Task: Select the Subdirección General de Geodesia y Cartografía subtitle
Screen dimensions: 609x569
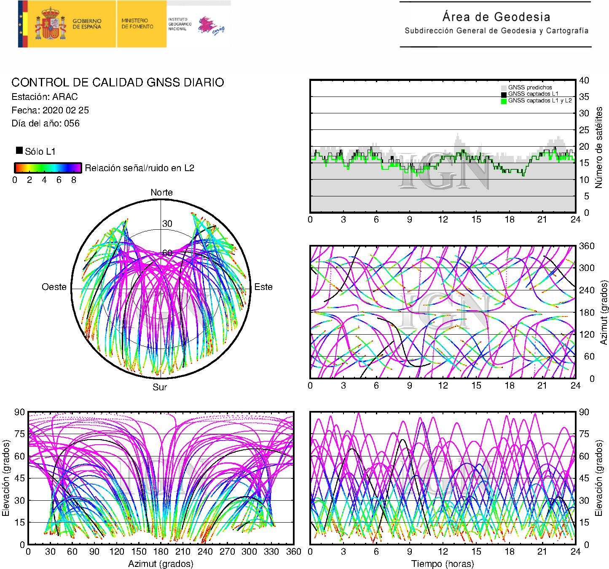Action: (x=496, y=31)
